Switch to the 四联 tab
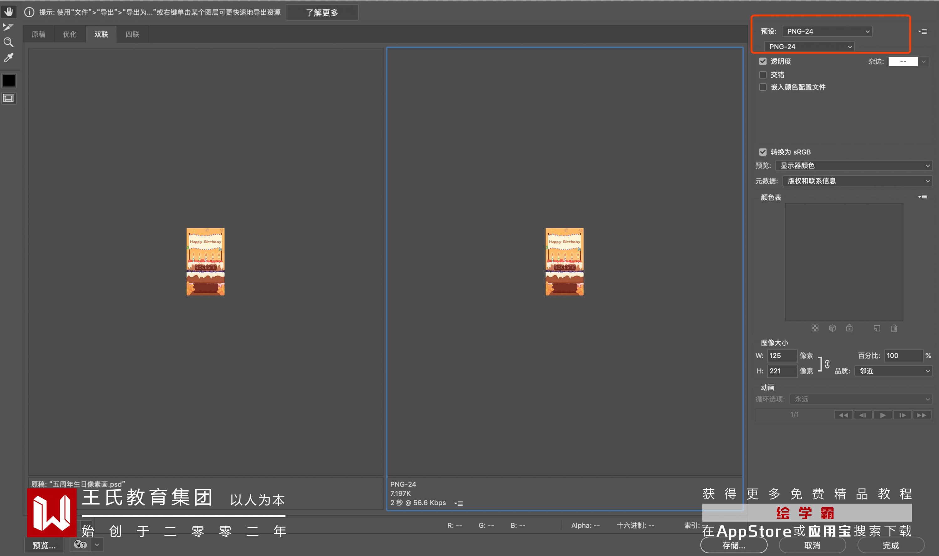Viewport: 939px width, 556px height. [x=132, y=34]
